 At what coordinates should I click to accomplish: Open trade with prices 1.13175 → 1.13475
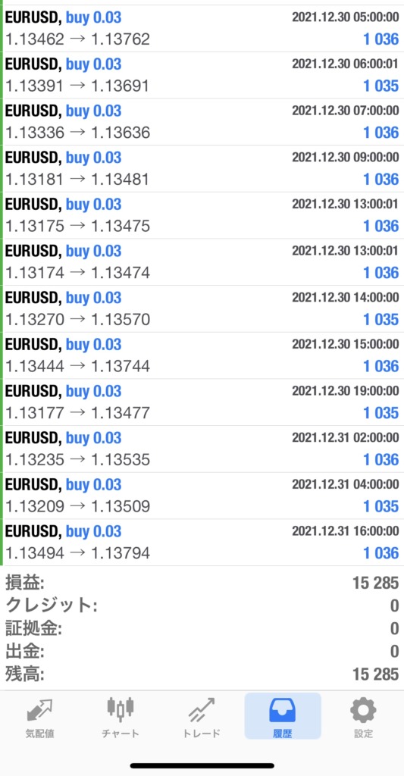(x=202, y=215)
